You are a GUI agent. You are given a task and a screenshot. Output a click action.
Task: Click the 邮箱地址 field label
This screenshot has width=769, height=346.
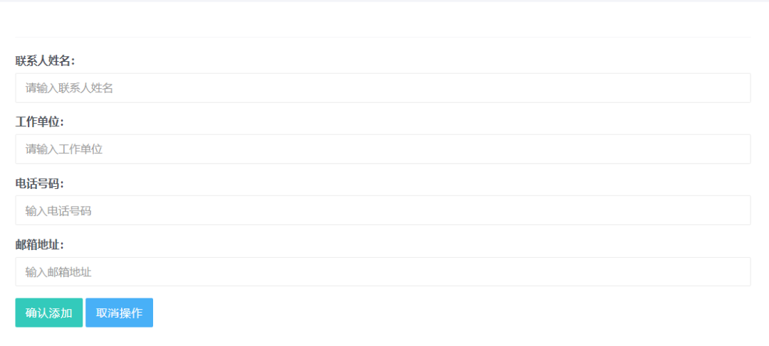tap(40, 244)
